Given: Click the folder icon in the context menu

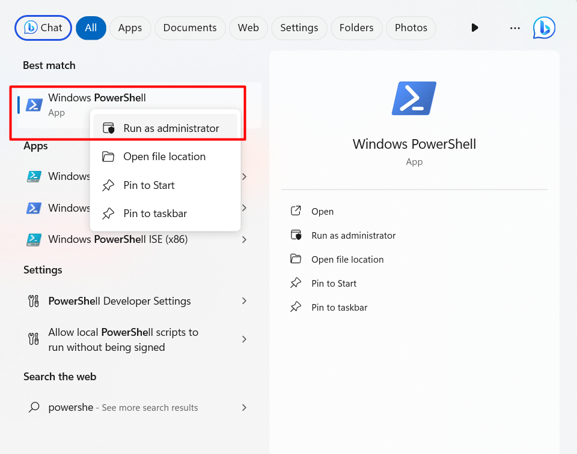Looking at the screenshot, I should tap(108, 157).
